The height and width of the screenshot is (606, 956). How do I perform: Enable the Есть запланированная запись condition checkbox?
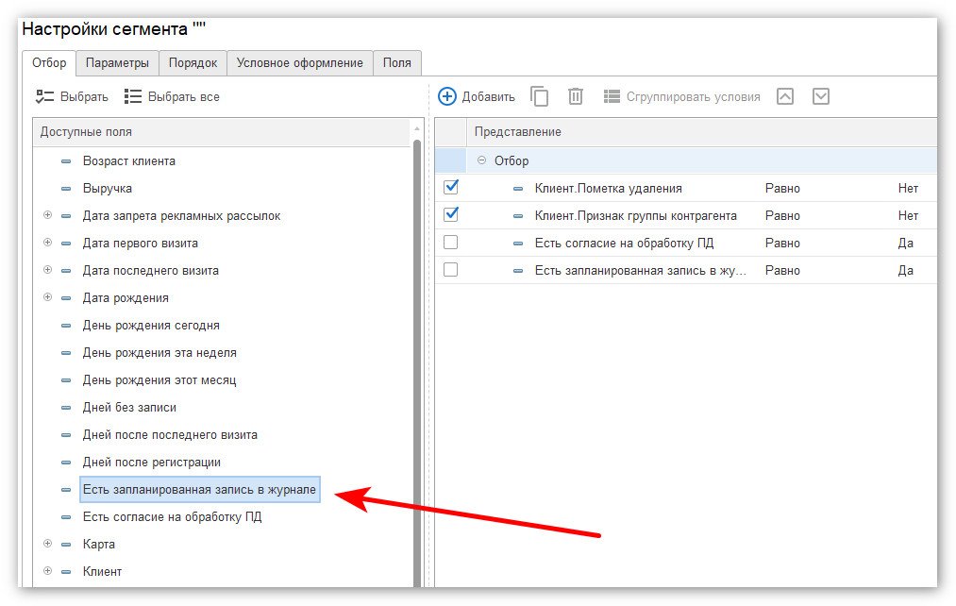click(x=450, y=269)
